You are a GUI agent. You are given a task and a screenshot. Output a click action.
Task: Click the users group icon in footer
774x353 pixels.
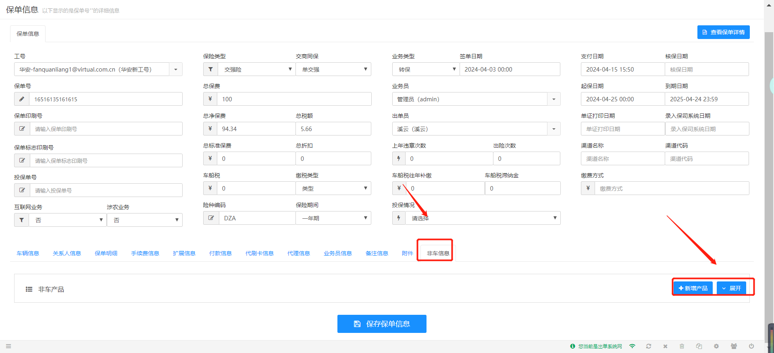click(x=734, y=346)
